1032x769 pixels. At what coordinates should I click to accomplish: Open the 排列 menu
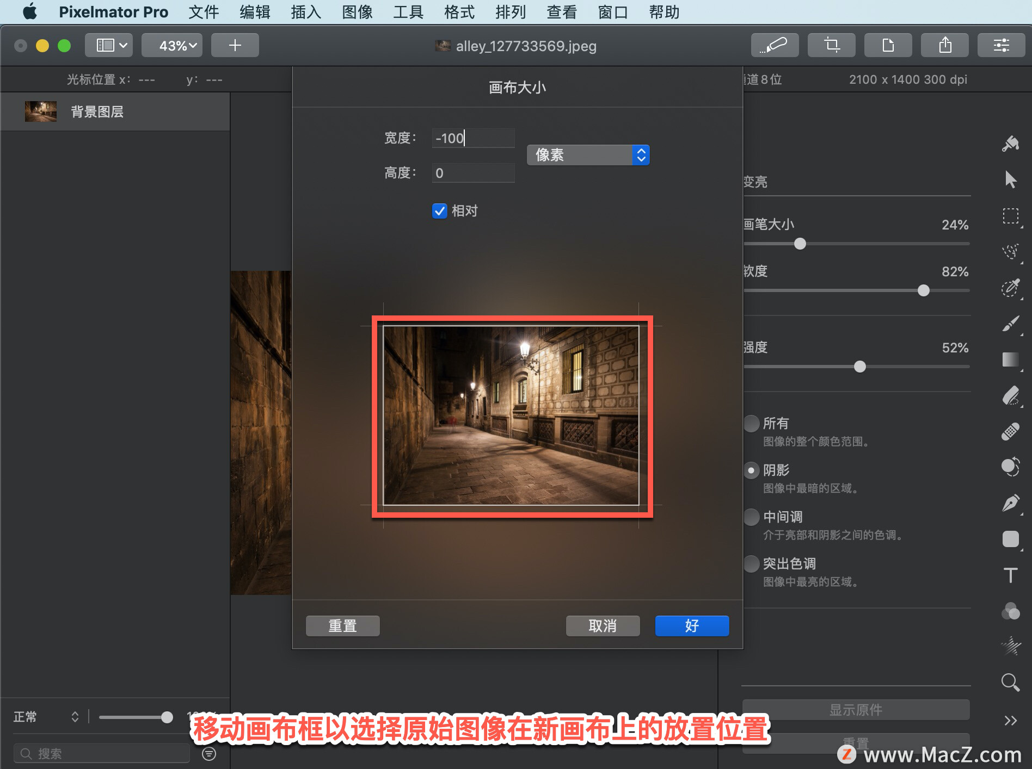(511, 11)
